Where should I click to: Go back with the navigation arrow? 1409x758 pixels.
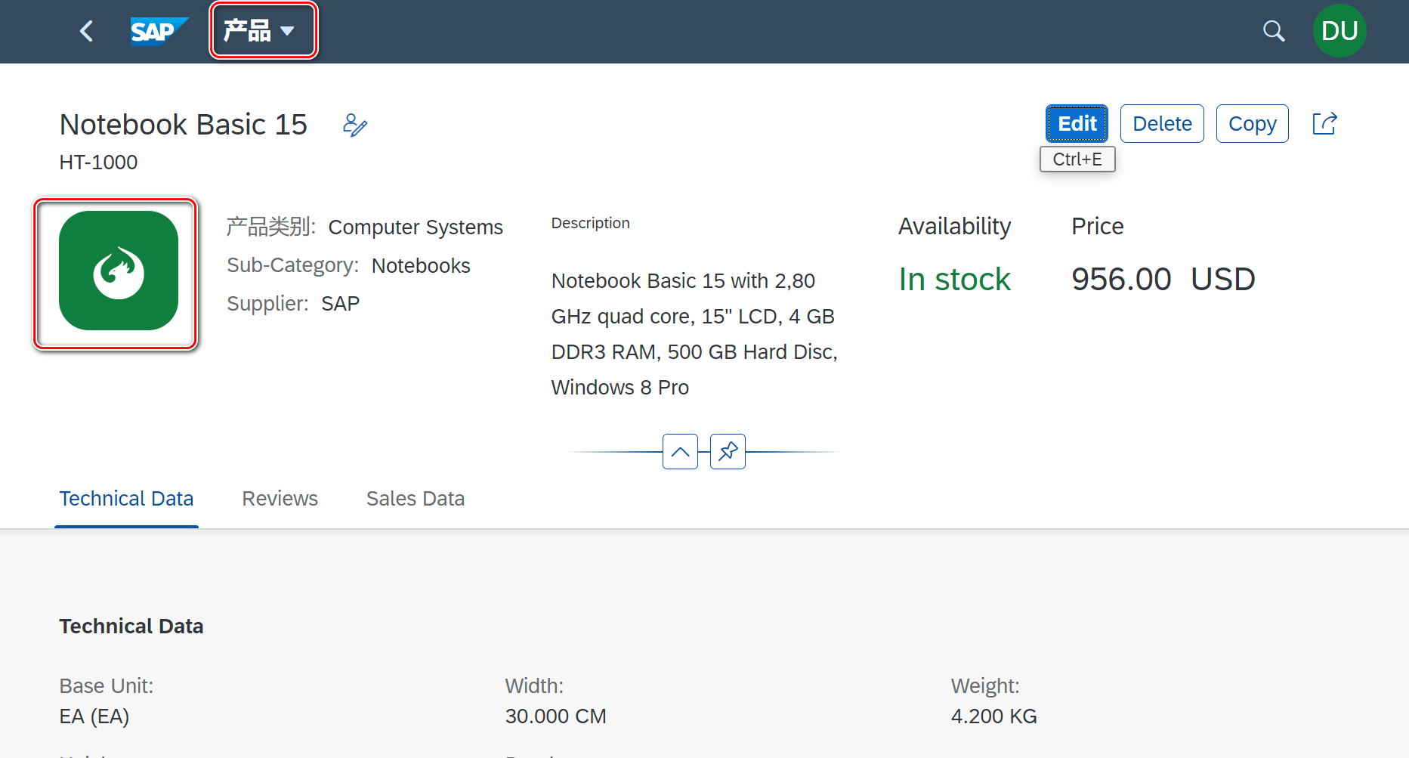(86, 31)
